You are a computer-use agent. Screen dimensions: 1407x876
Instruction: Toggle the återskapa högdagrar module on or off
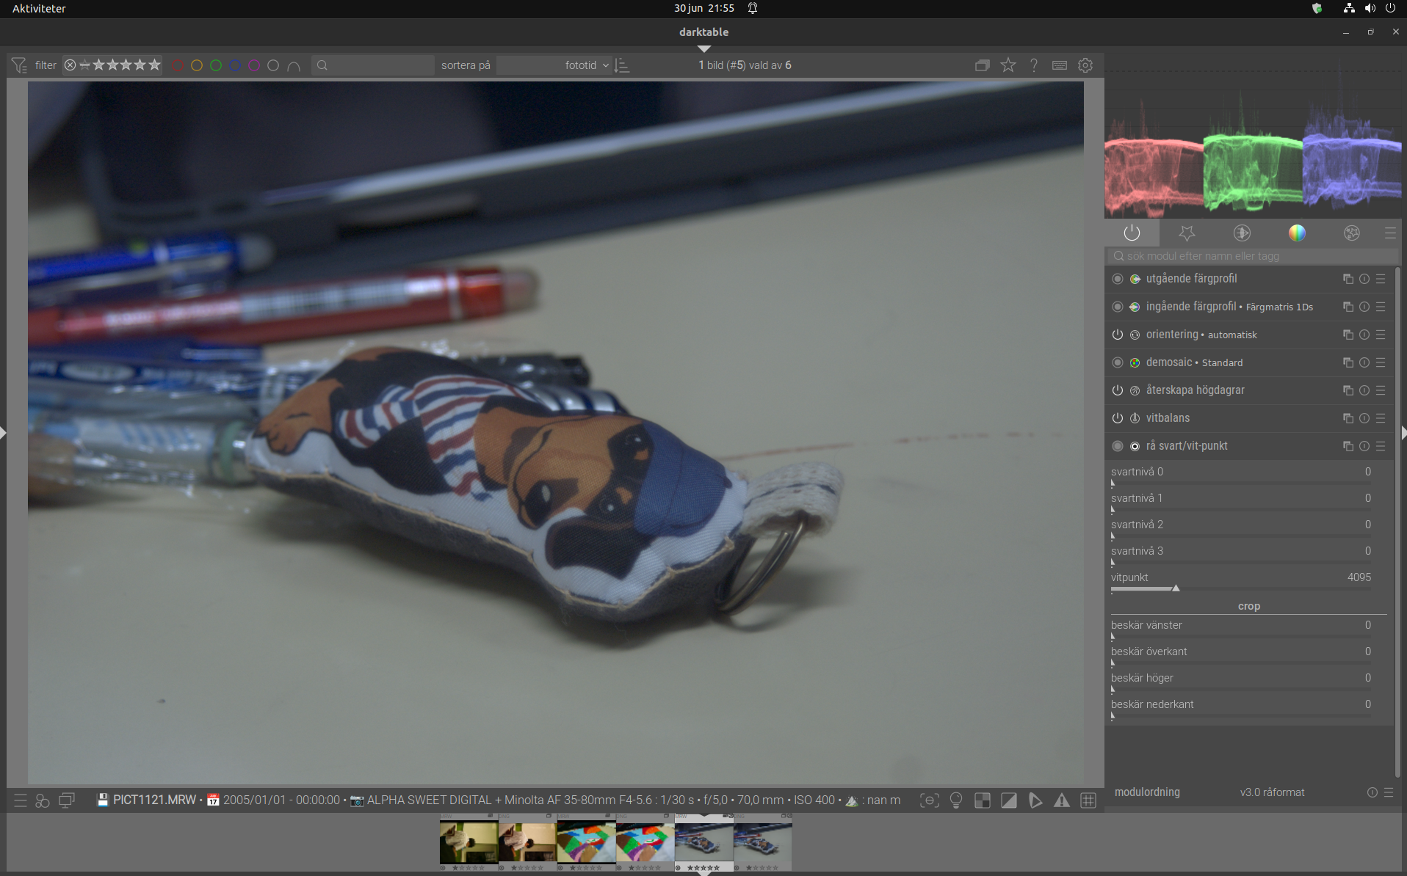pyautogui.click(x=1117, y=390)
